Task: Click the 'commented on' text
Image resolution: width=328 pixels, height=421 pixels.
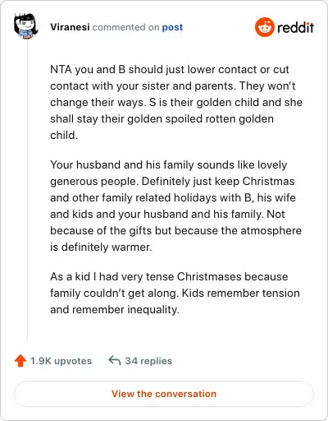Action: pyautogui.click(x=125, y=27)
